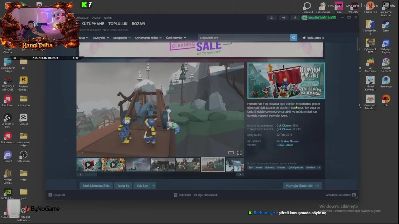
Task: Click the Kuyruğu Görüntüle button
Action: point(302,185)
